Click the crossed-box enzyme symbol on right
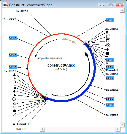The image size is (127, 134). pos(108,36)
